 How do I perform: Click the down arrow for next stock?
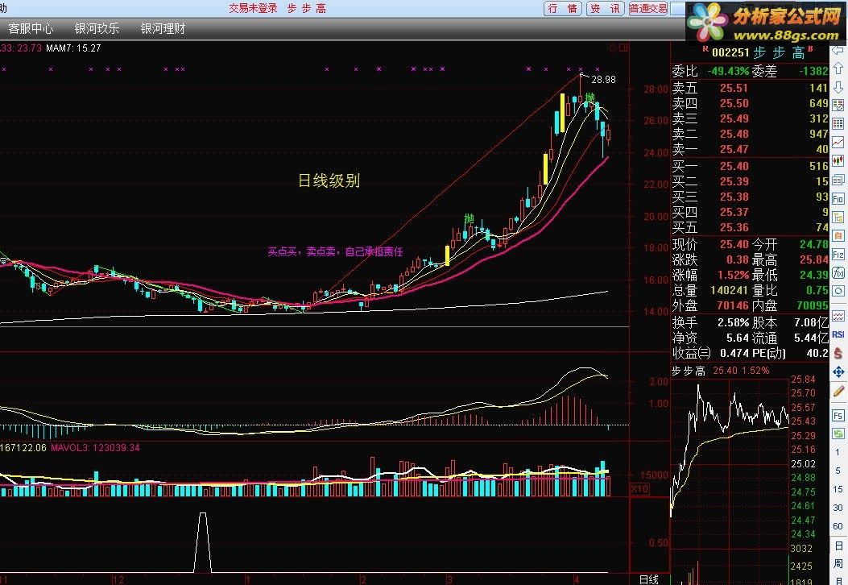click(x=838, y=86)
